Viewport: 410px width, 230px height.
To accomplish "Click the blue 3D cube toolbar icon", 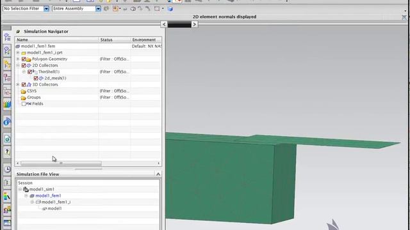I will 170,9.
